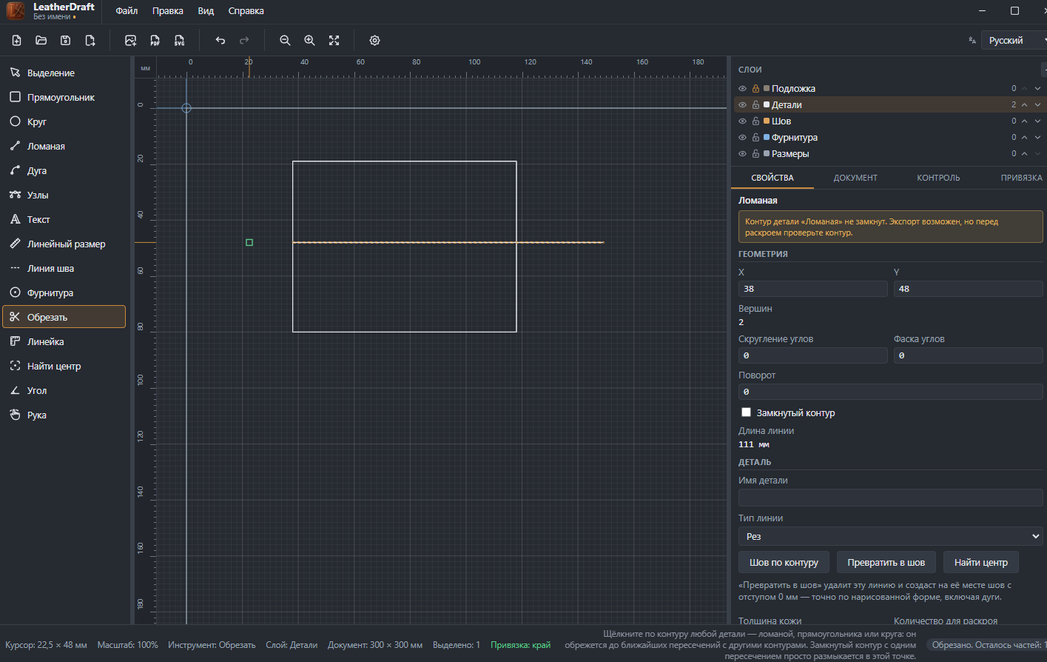Switch to the Документ tab
This screenshot has width=1047, height=662.
tap(855, 178)
